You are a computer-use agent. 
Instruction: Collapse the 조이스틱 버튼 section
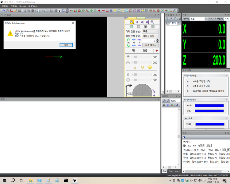coord(227,75)
